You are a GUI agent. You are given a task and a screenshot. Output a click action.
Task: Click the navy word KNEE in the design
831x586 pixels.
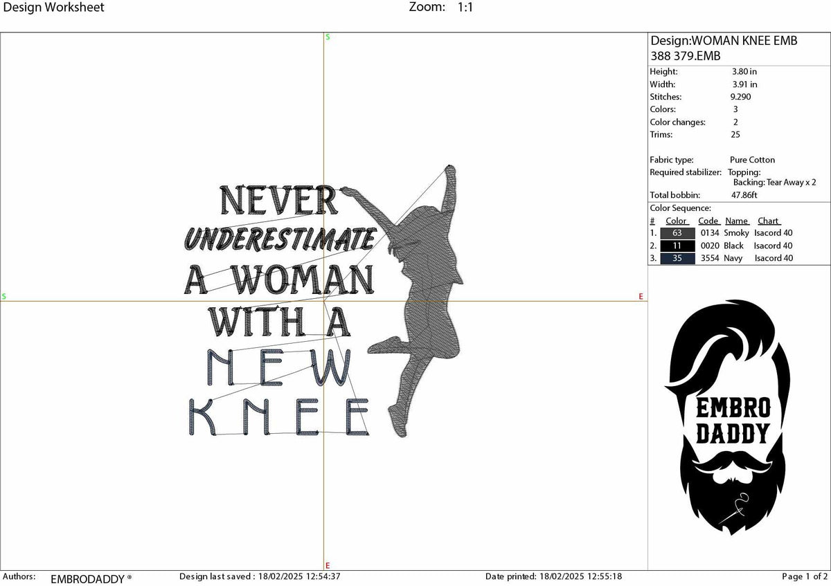coord(279,416)
